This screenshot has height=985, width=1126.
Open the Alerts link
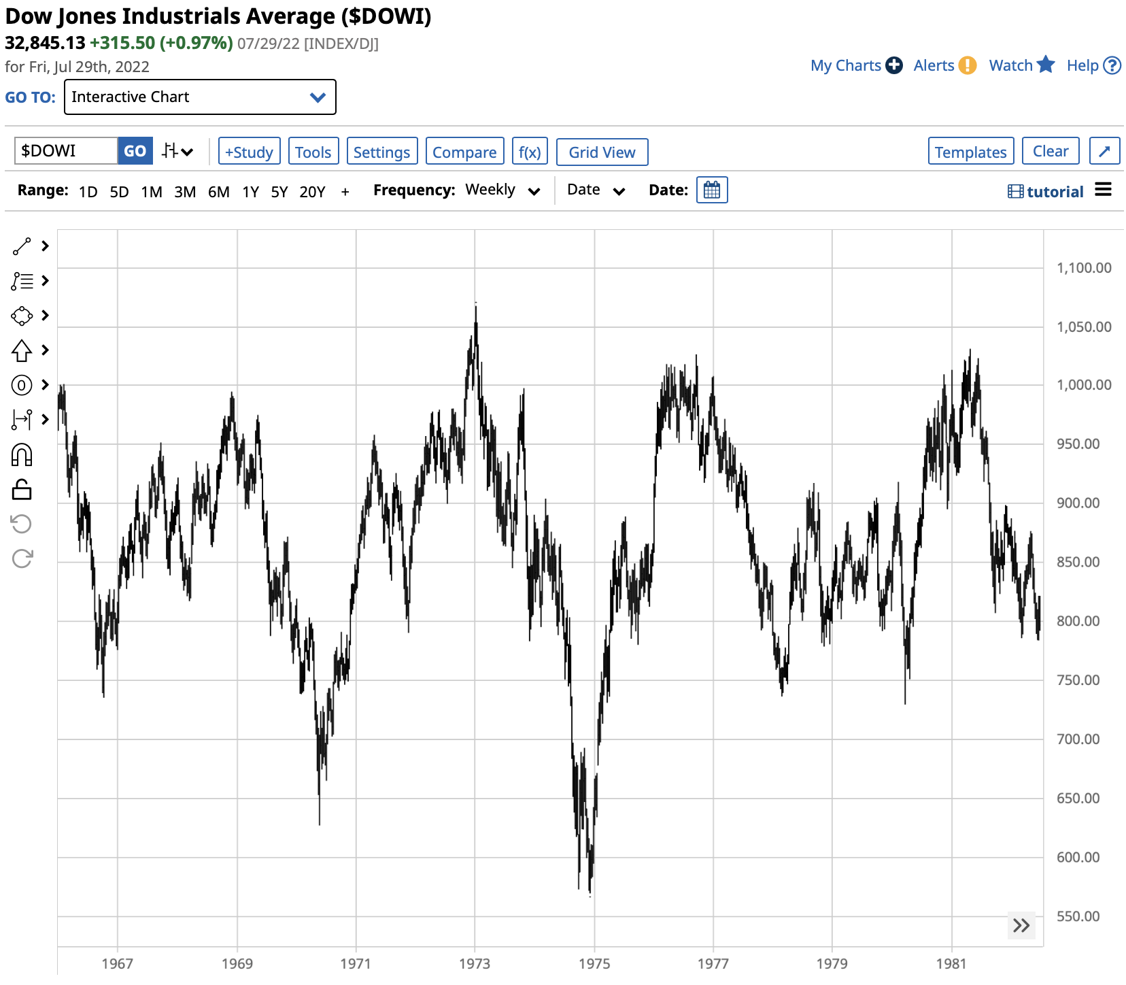tap(934, 65)
